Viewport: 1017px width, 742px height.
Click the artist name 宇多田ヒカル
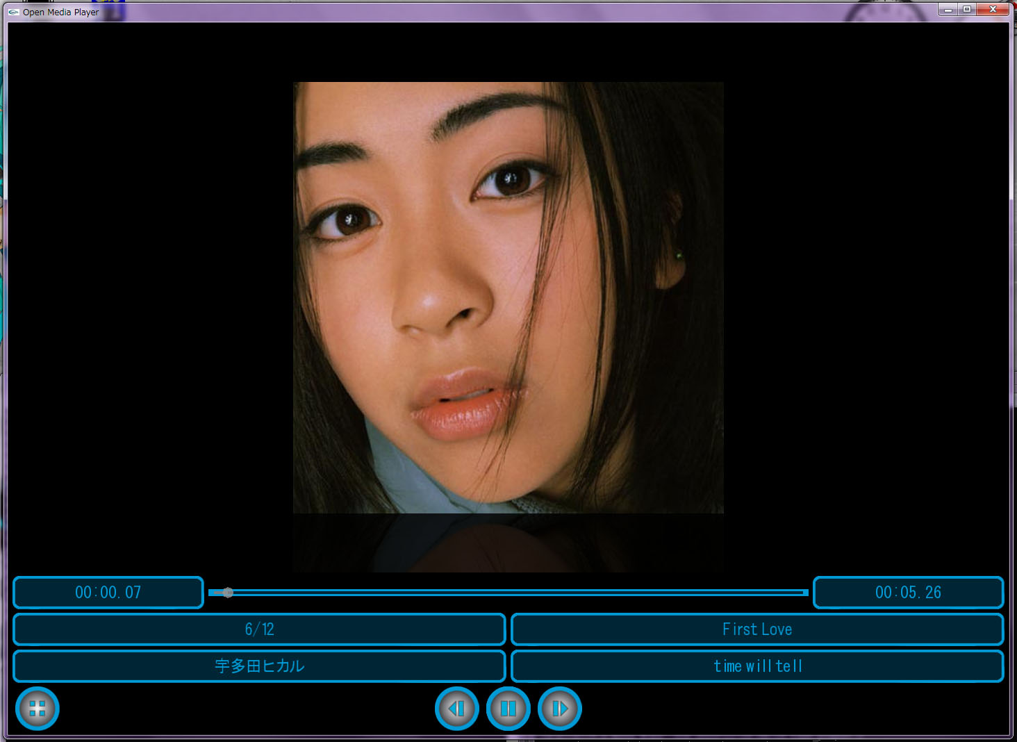[x=259, y=666]
